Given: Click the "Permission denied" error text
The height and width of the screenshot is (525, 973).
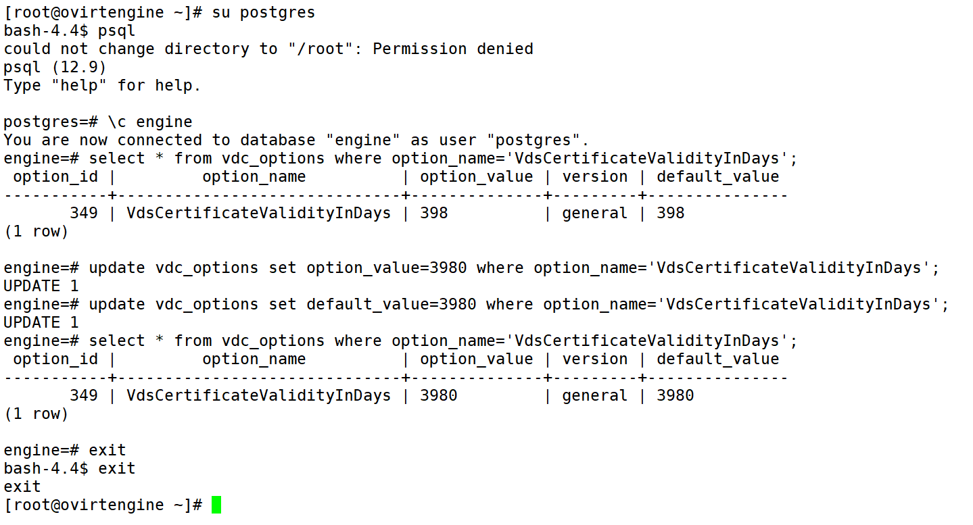Looking at the screenshot, I should 453,49.
